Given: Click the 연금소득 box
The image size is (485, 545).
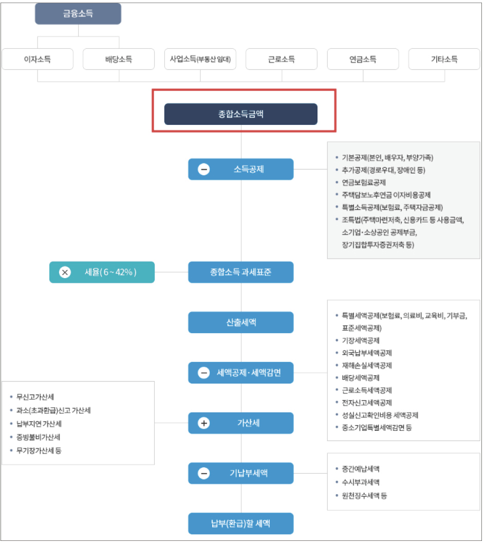Looking at the screenshot, I should pyautogui.click(x=363, y=59).
